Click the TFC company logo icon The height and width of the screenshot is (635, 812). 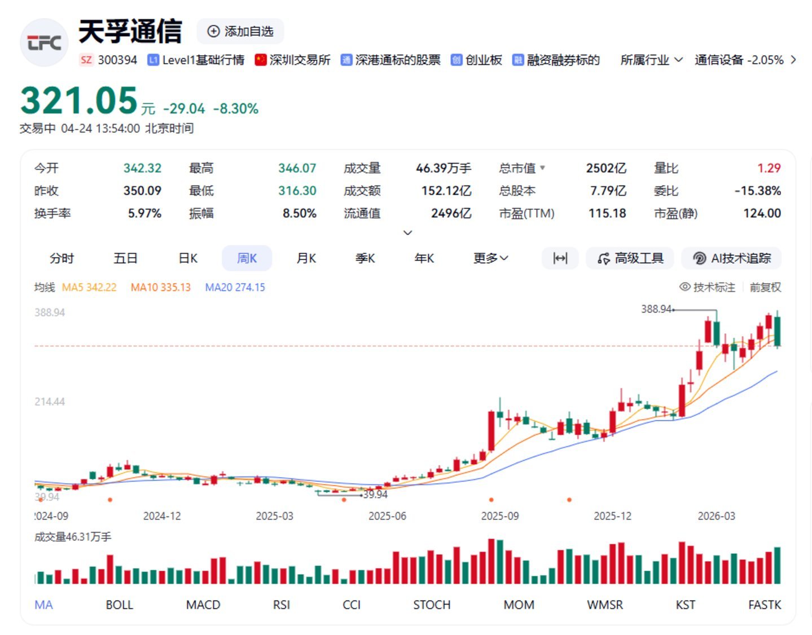point(44,42)
